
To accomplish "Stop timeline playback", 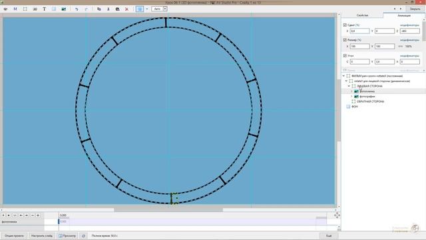I will [9, 215].
